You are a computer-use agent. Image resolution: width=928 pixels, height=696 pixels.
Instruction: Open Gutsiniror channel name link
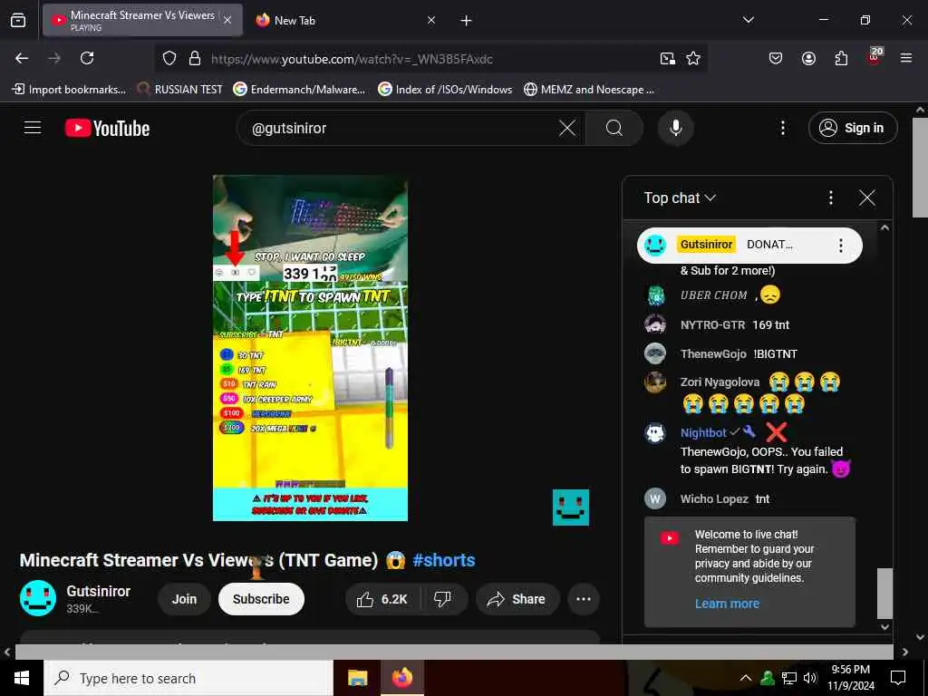point(98,591)
